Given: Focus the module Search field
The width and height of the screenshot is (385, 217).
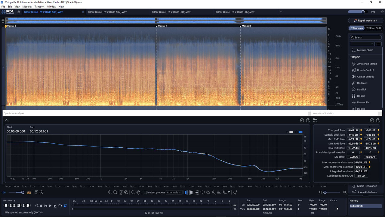Looking at the screenshot, I should click(366, 37).
